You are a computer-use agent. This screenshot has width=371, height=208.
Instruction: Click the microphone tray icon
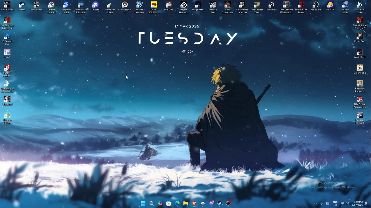point(322,203)
